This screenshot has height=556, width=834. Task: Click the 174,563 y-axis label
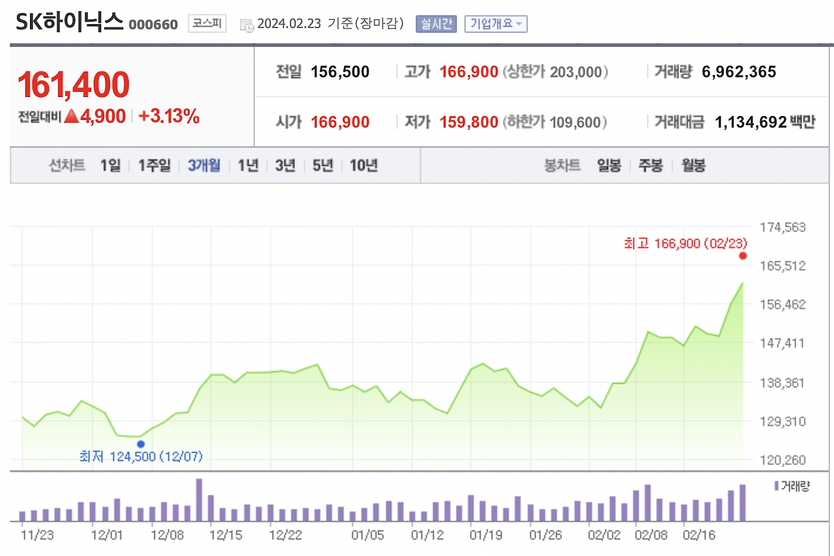click(x=783, y=227)
